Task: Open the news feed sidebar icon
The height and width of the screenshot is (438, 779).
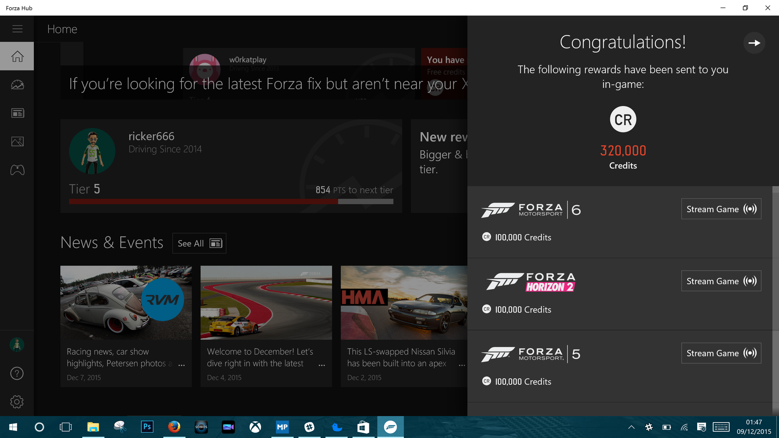Action: pos(17,113)
